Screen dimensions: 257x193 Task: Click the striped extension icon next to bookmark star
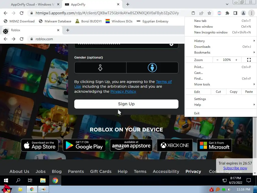click(x=219, y=13)
